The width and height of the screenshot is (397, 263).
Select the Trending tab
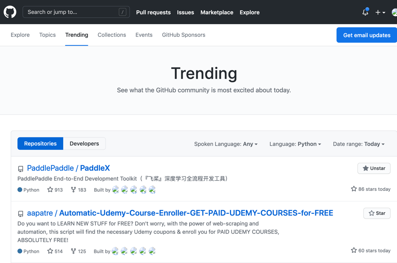[x=77, y=35]
